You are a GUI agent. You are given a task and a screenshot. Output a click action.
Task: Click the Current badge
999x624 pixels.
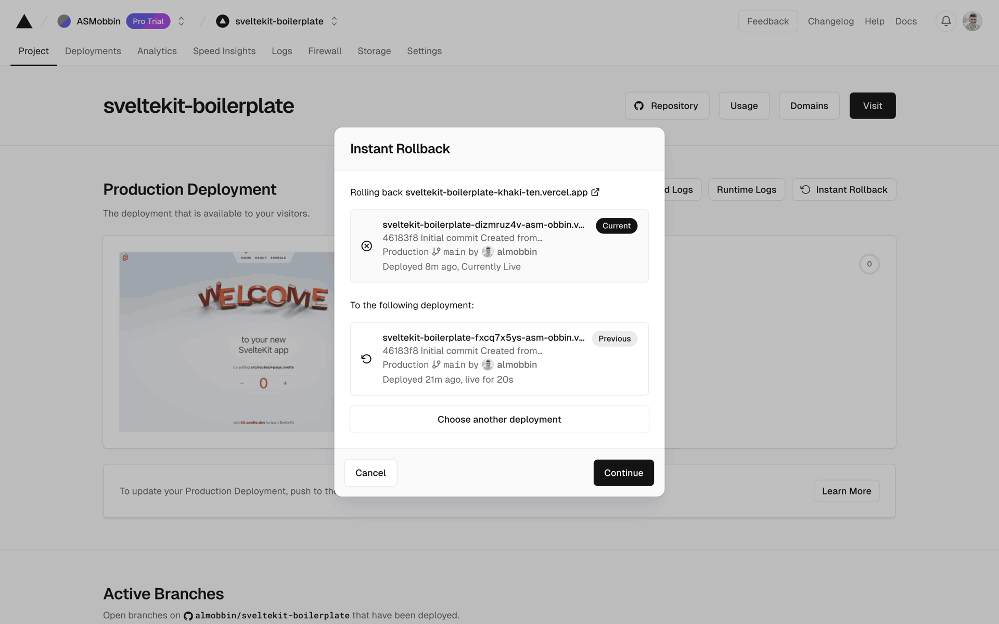pyautogui.click(x=617, y=226)
